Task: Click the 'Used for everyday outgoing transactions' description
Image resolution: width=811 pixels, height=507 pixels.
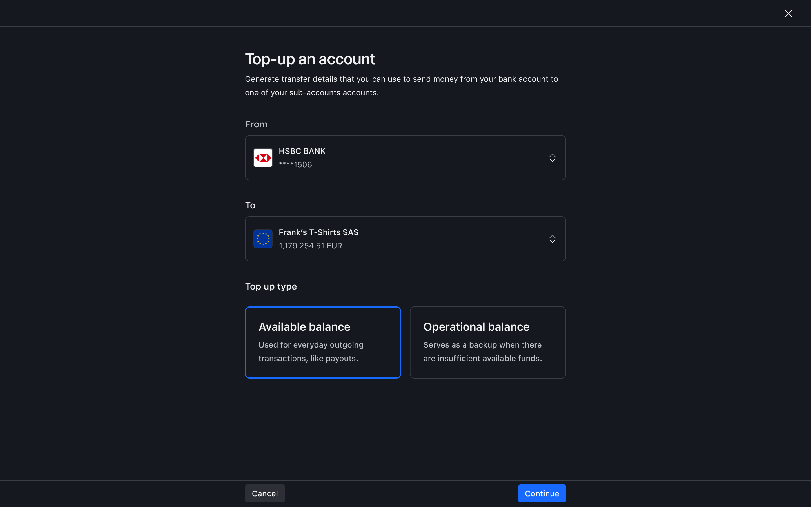Action: point(311,352)
